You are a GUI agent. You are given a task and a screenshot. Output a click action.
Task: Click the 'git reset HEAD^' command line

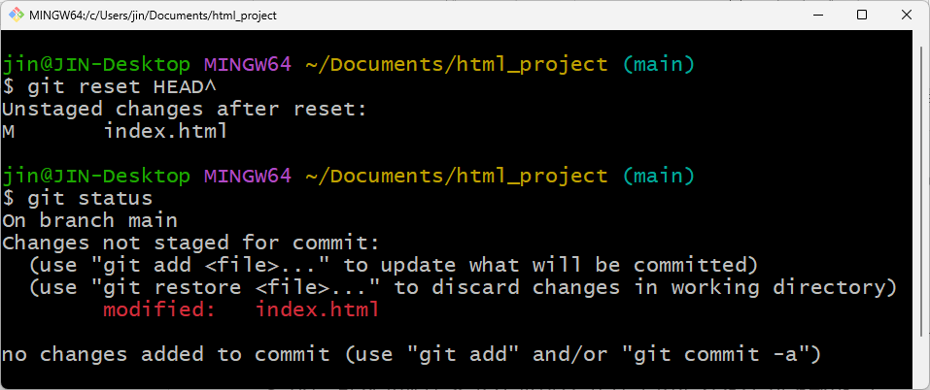(x=110, y=86)
